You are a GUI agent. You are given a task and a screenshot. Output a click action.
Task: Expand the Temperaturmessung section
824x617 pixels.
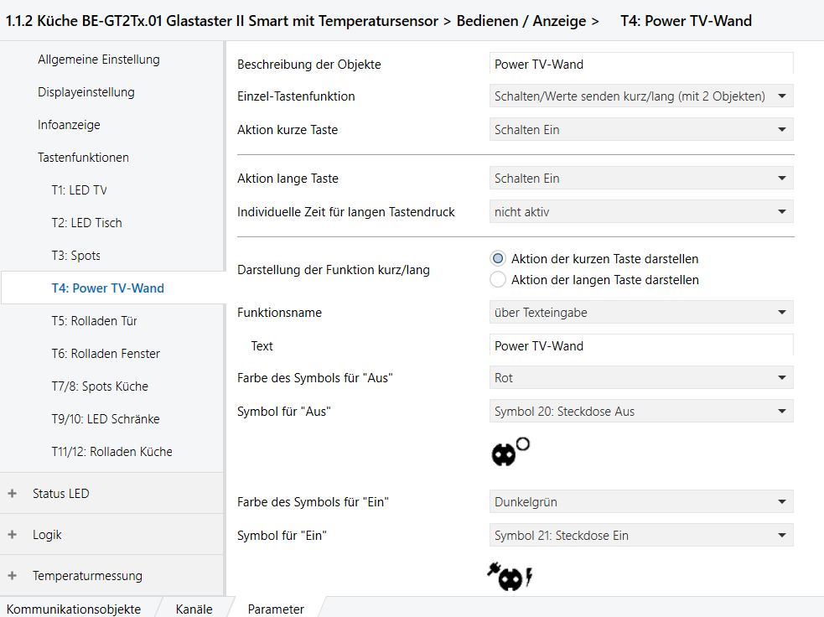(x=12, y=576)
